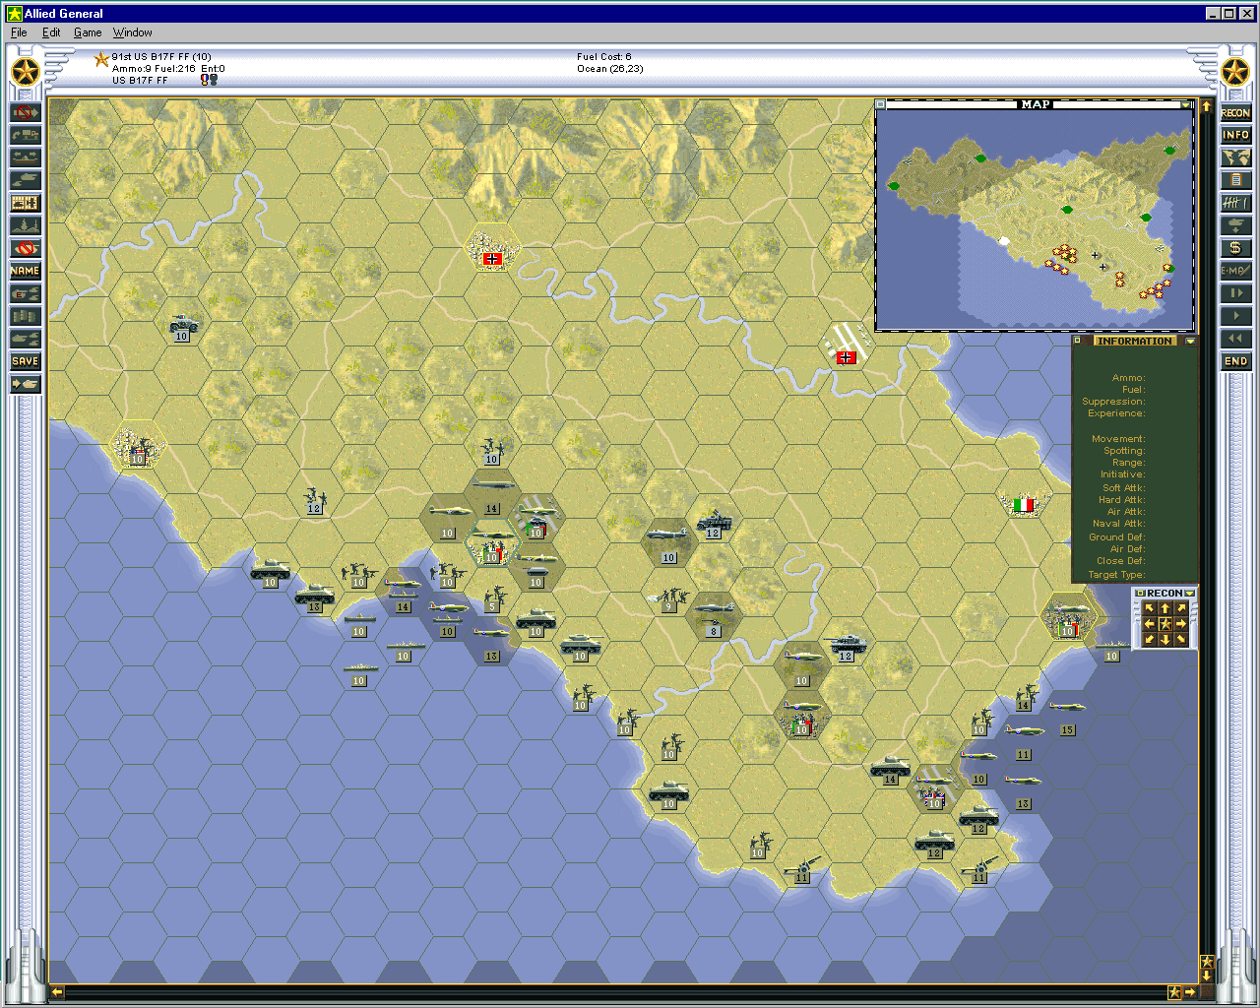
Task: Toggle the MAP panel square button
Action: (881, 104)
